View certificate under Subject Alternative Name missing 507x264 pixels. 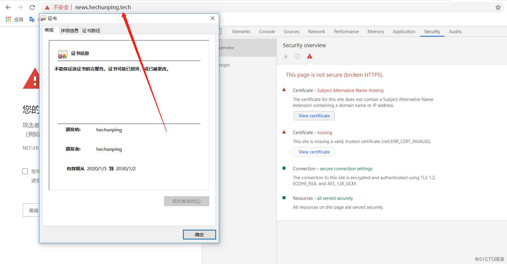point(314,116)
